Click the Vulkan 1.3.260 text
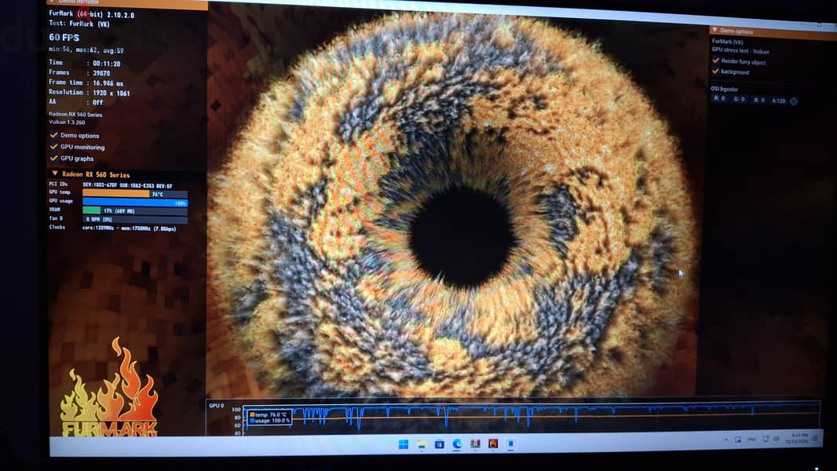 (67, 122)
